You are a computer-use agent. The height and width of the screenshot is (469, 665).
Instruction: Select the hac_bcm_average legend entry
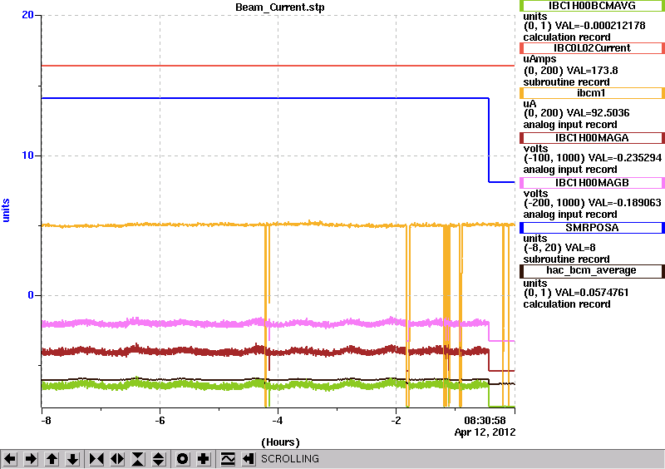(x=592, y=270)
